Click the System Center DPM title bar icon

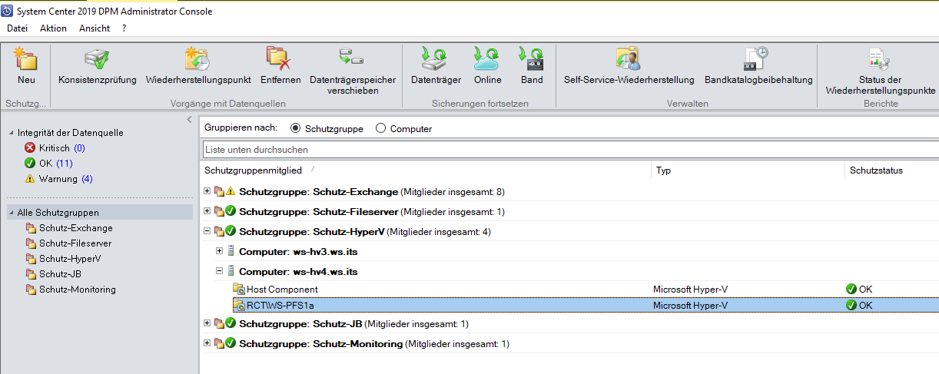click(x=8, y=12)
